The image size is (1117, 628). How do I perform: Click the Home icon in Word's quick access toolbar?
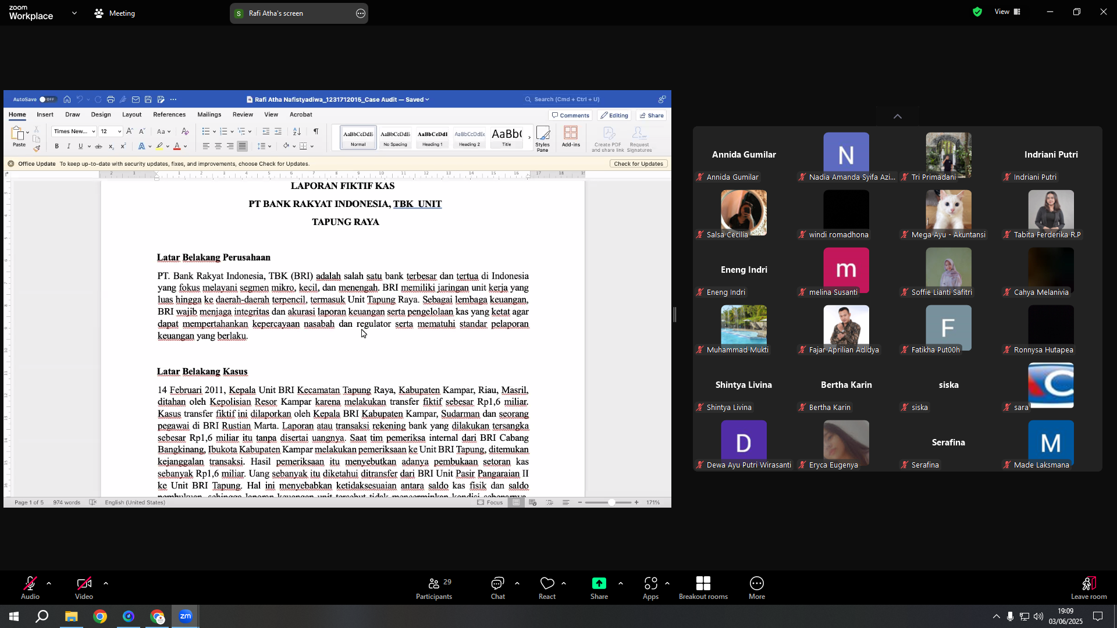tap(67, 99)
